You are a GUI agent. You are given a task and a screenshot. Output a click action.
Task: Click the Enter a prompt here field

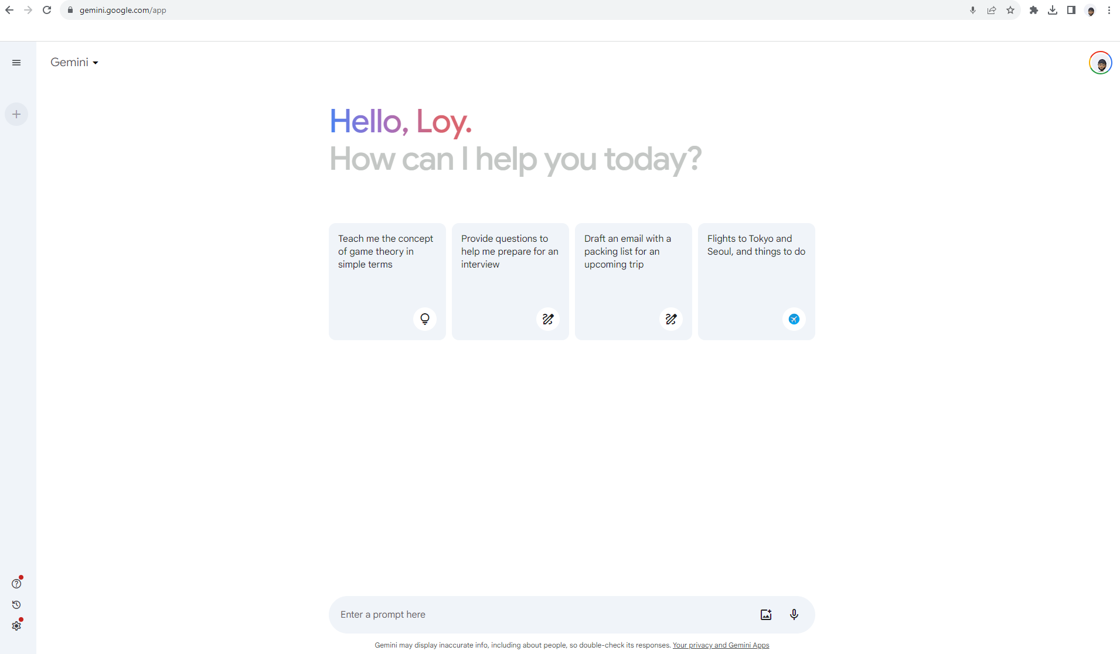527,614
